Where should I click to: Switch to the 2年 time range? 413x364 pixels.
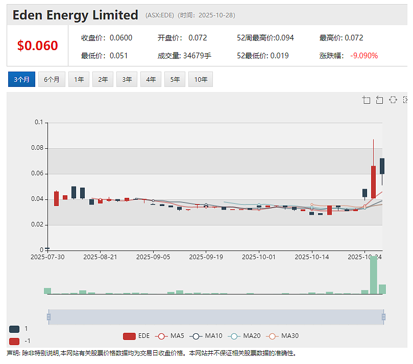[x=103, y=79]
